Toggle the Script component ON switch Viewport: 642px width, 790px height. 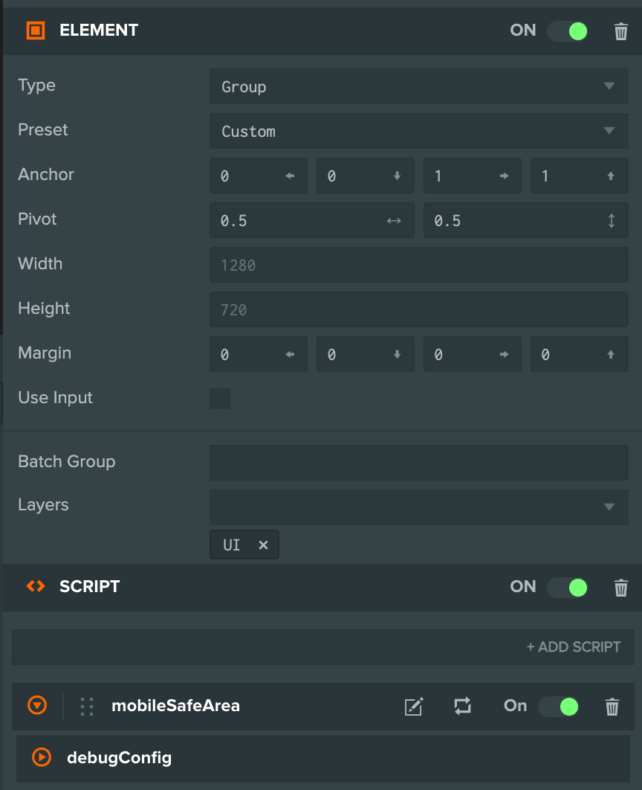pos(568,588)
